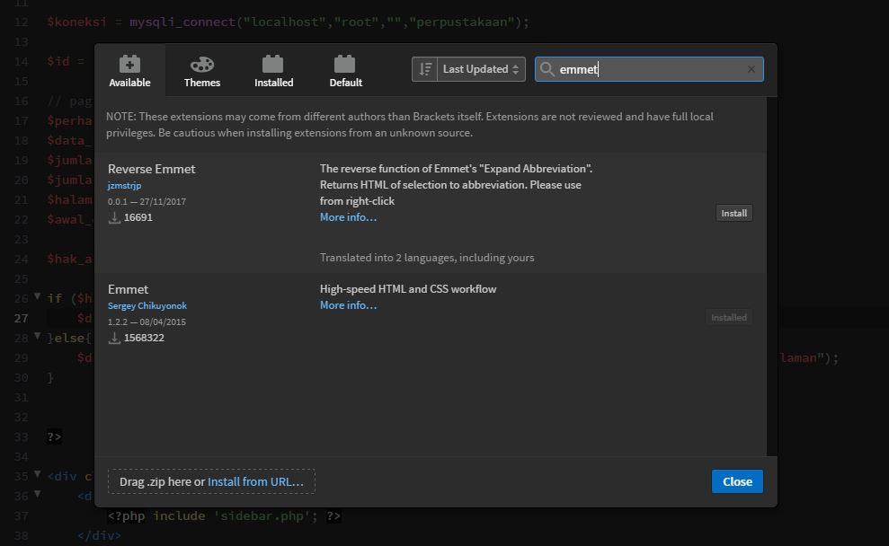
Task: Toggle the sort order direction icon
Action: pyautogui.click(x=425, y=69)
